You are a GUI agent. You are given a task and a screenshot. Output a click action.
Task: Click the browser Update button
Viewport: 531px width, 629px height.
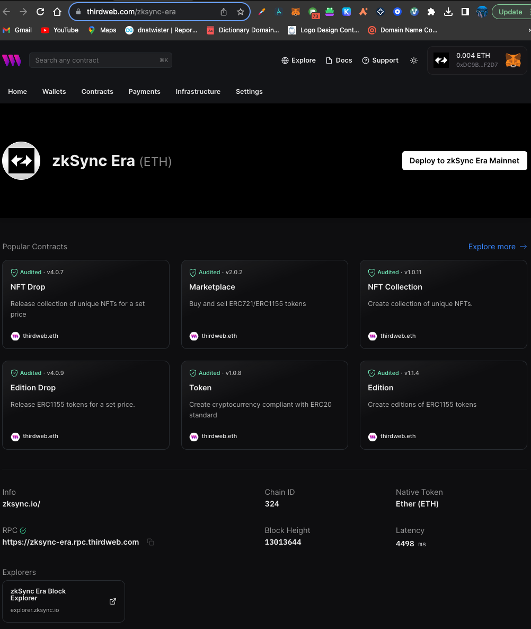[510, 12]
